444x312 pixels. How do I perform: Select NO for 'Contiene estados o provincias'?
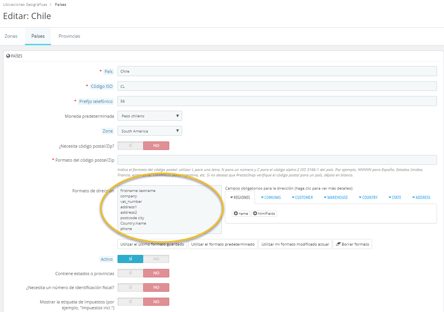(156, 273)
